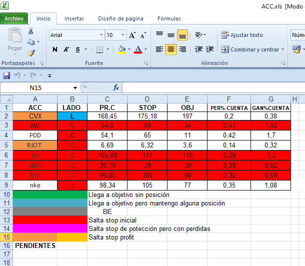Select cell with value 168,45
The width and height of the screenshot is (305, 266).
tap(107, 116)
